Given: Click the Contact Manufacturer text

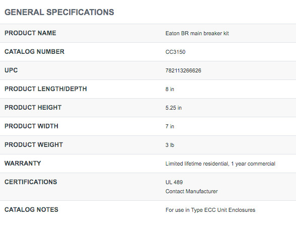Looking at the screenshot, I should pos(191,192).
